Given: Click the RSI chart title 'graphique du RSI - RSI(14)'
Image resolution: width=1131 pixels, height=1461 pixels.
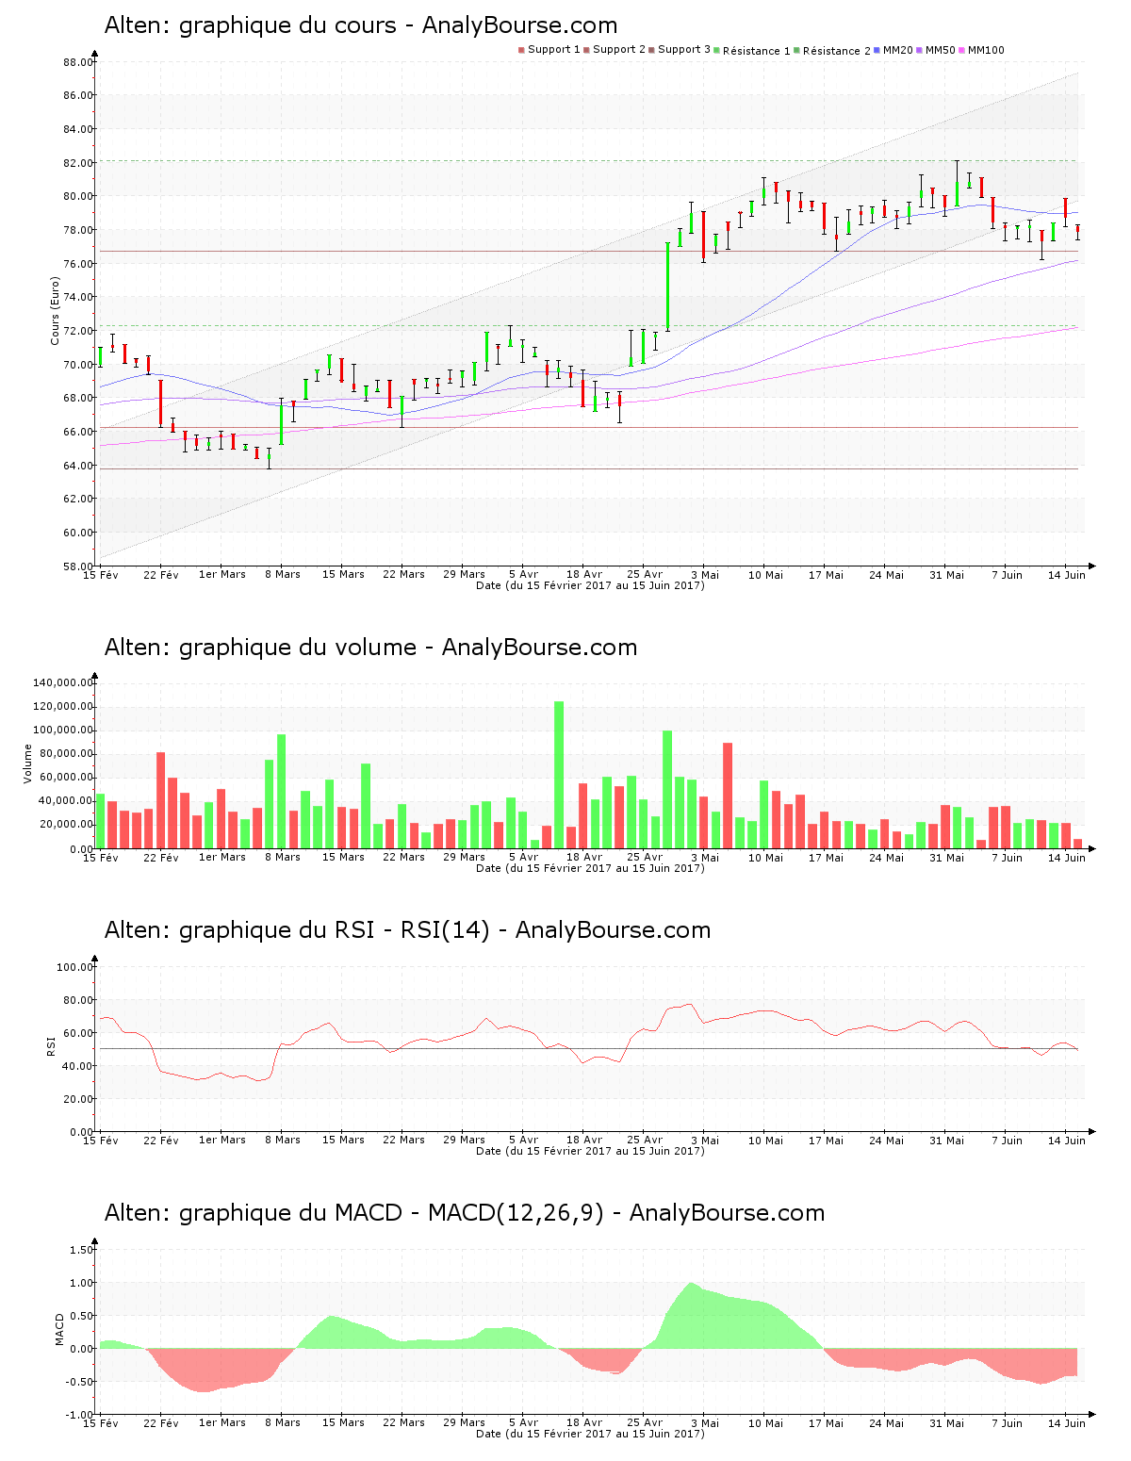Looking at the screenshot, I should click(334, 930).
